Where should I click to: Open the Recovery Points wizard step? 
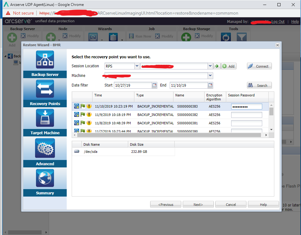pyautogui.click(x=45, y=93)
